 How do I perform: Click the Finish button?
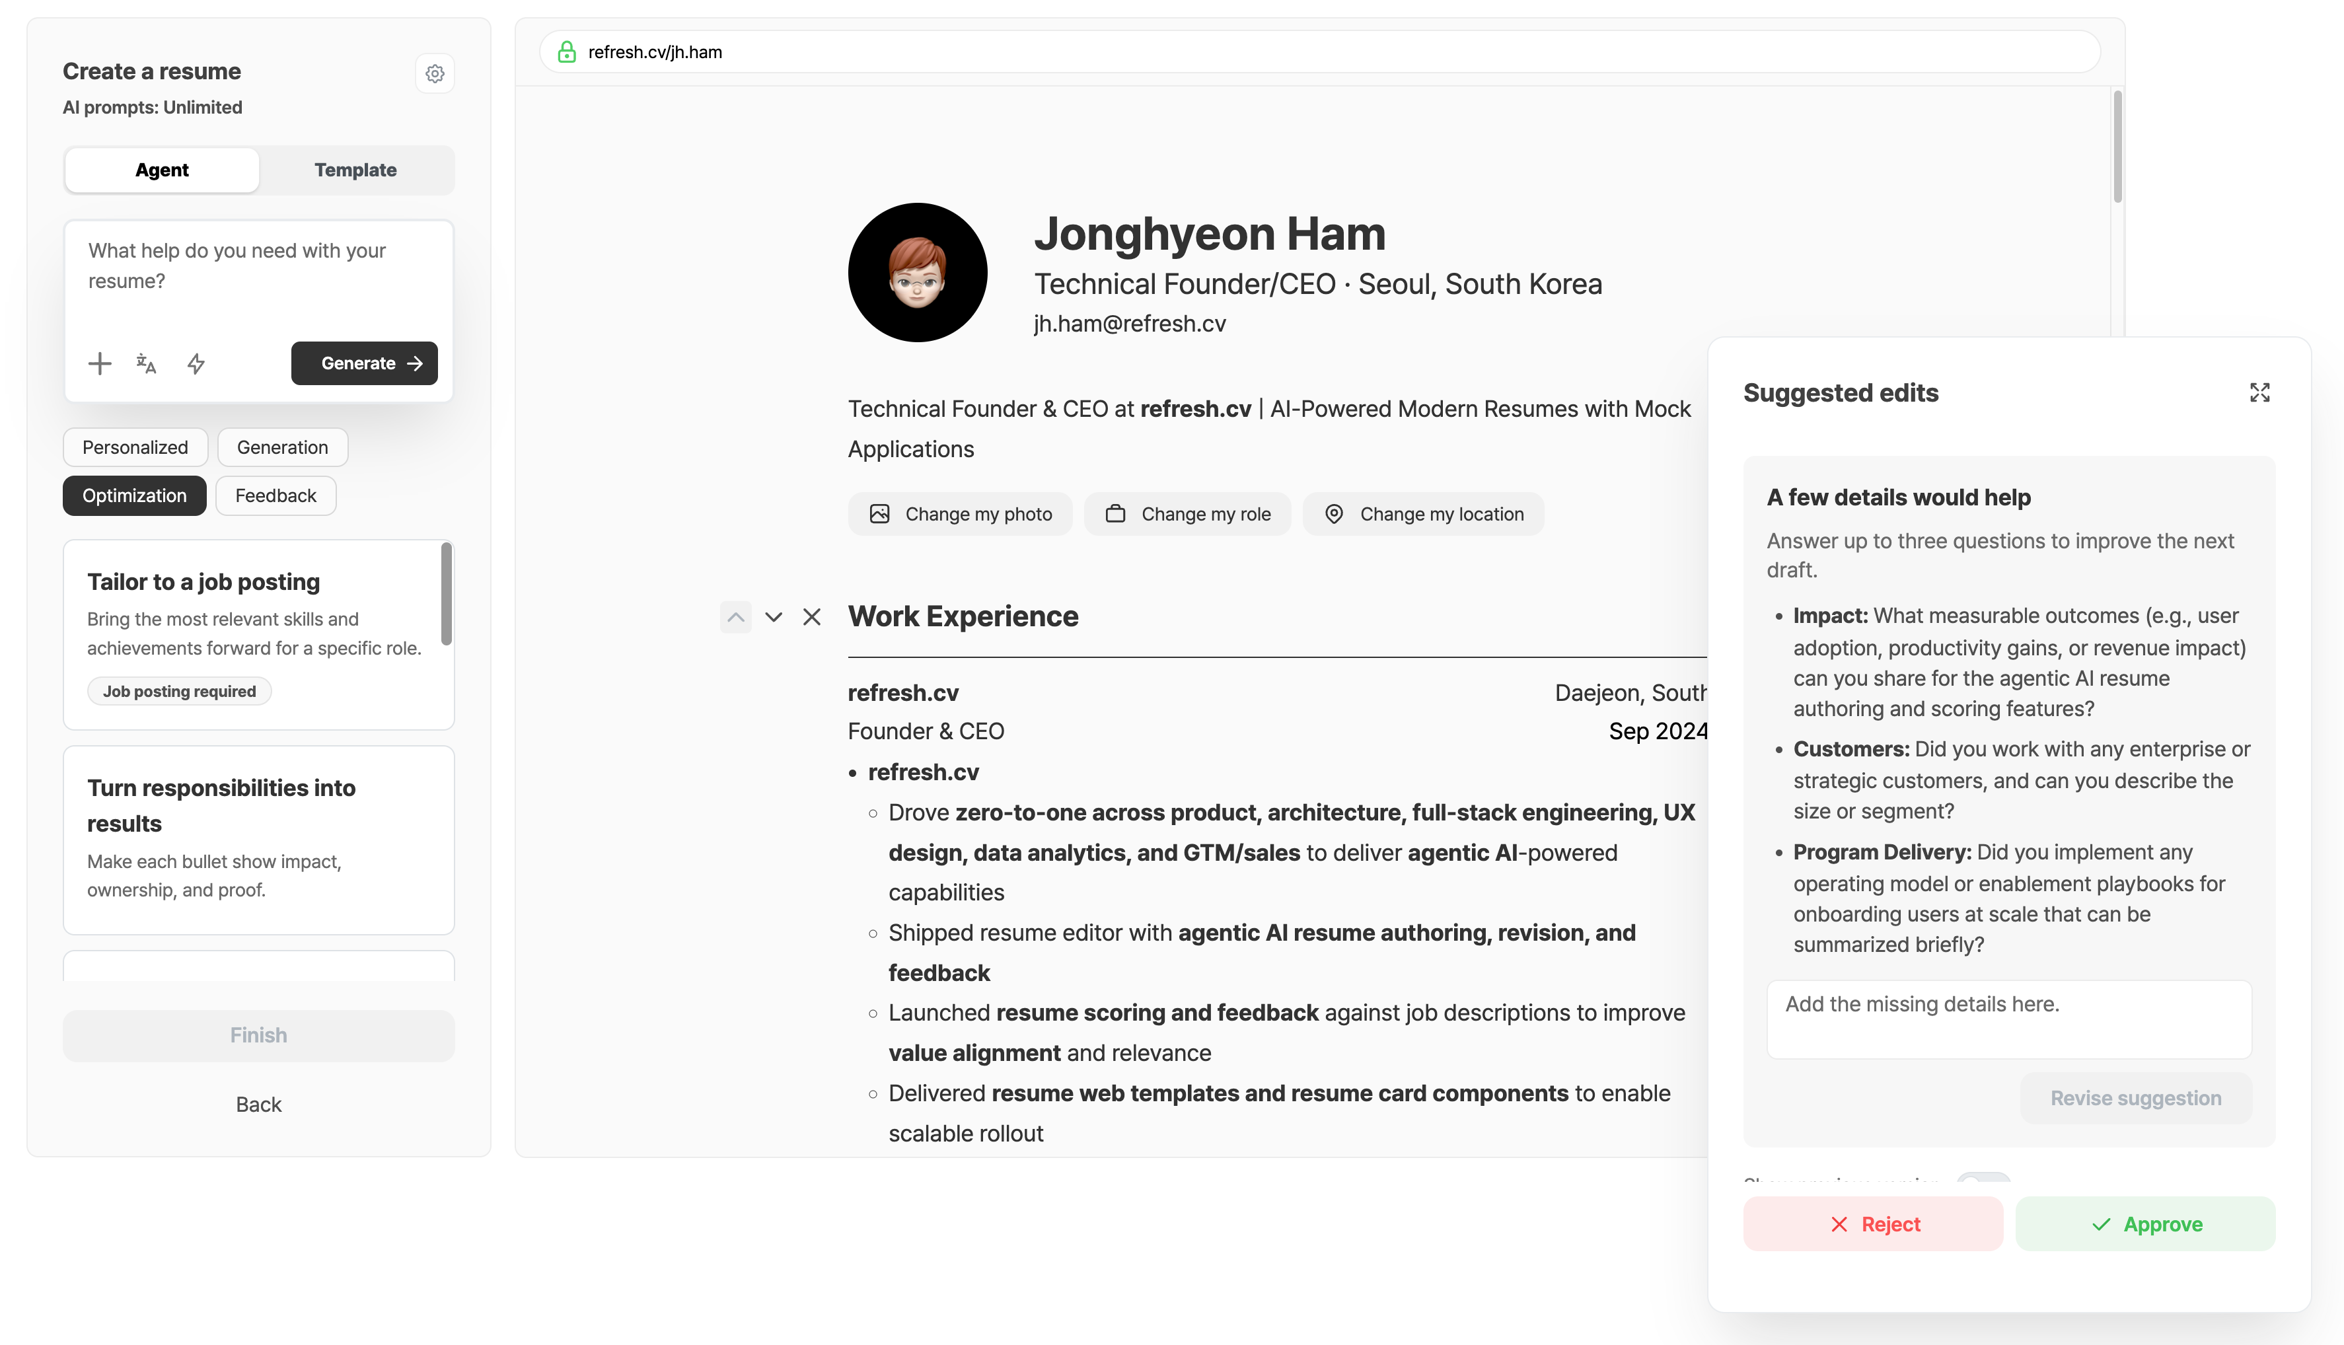[258, 1036]
